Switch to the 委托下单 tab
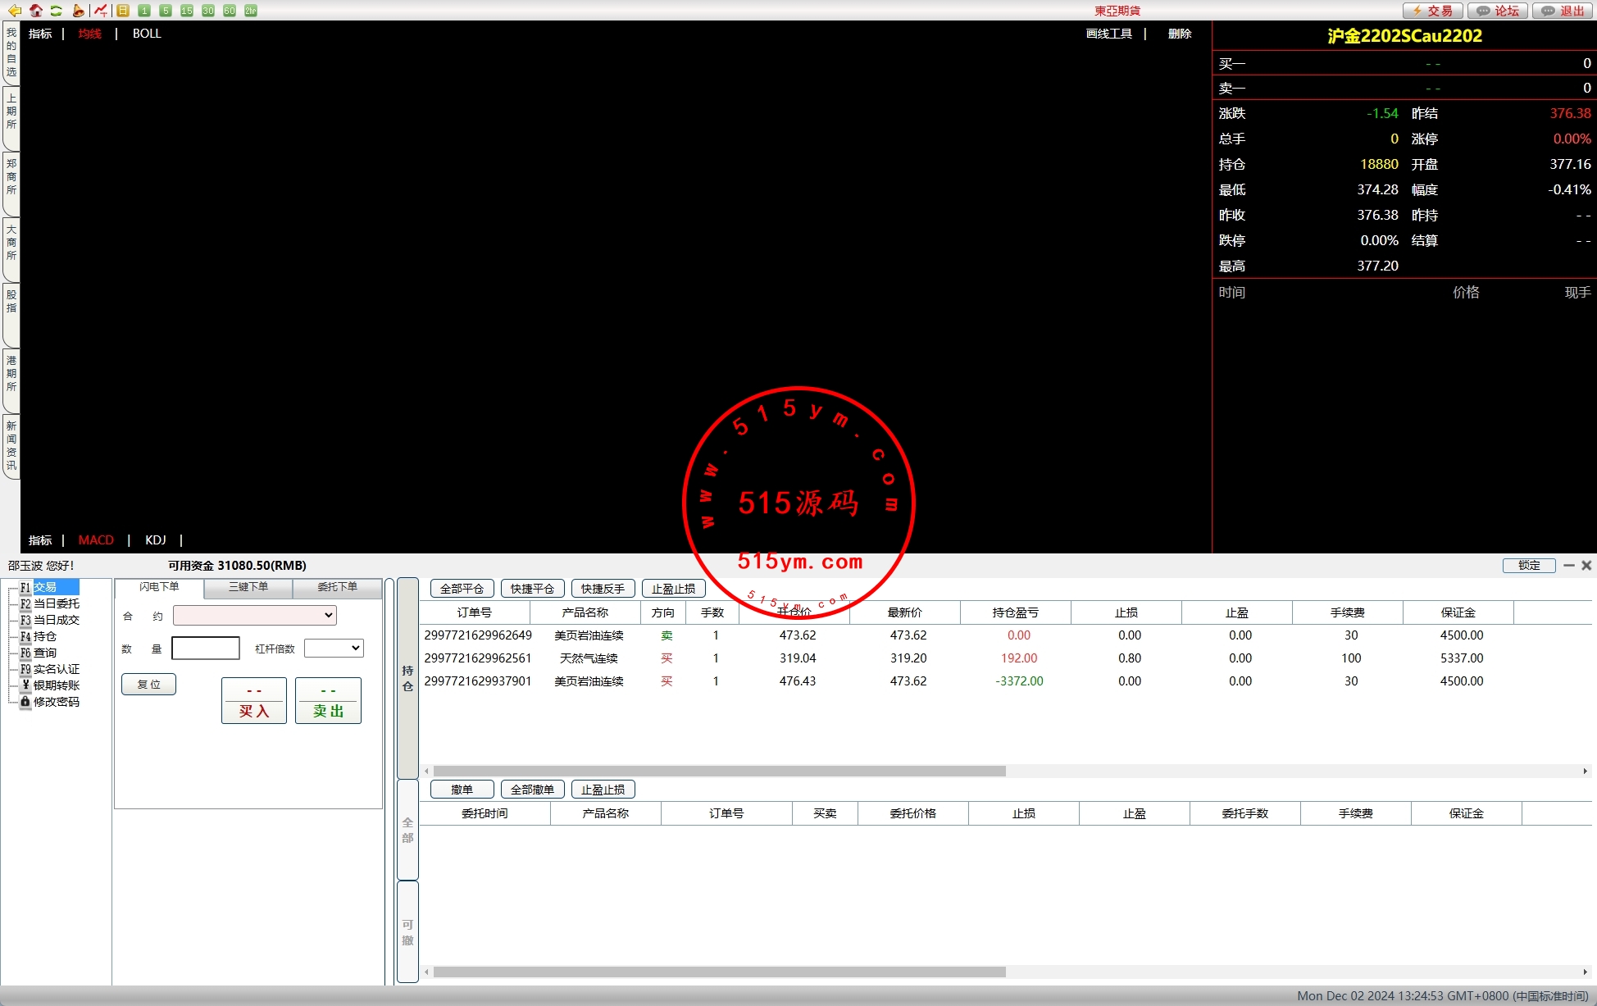1597x1006 pixels. [x=337, y=587]
